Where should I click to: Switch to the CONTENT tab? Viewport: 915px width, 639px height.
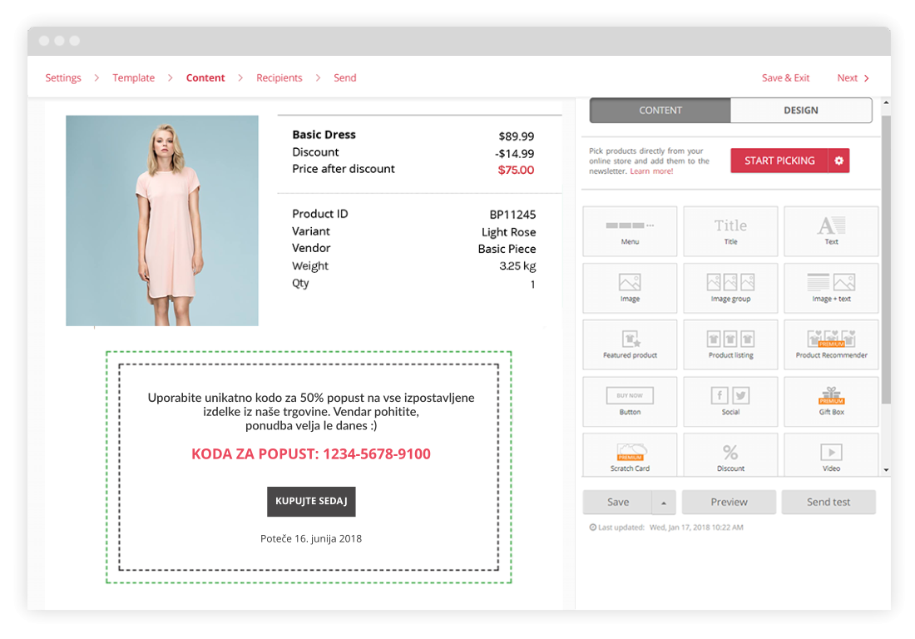pos(660,111)
